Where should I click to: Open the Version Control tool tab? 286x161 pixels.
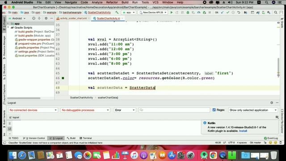(34, 138)
